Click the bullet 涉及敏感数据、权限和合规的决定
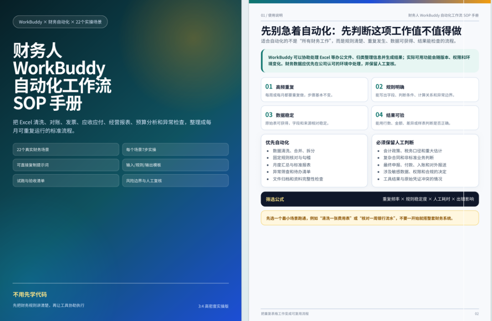Viewport: 492px width, 321px height. [415, 172]
